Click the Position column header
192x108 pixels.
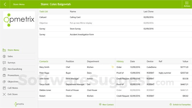point(70,61)
